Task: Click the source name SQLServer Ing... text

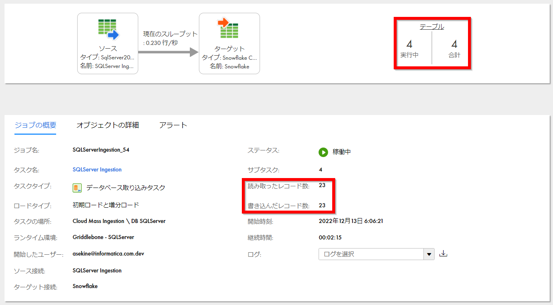Action: (x=107, y=66)
